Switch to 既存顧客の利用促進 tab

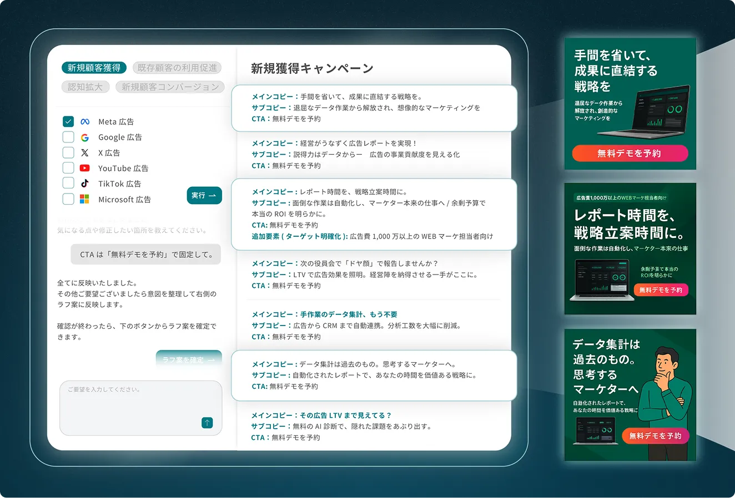[x=177, y=68]
